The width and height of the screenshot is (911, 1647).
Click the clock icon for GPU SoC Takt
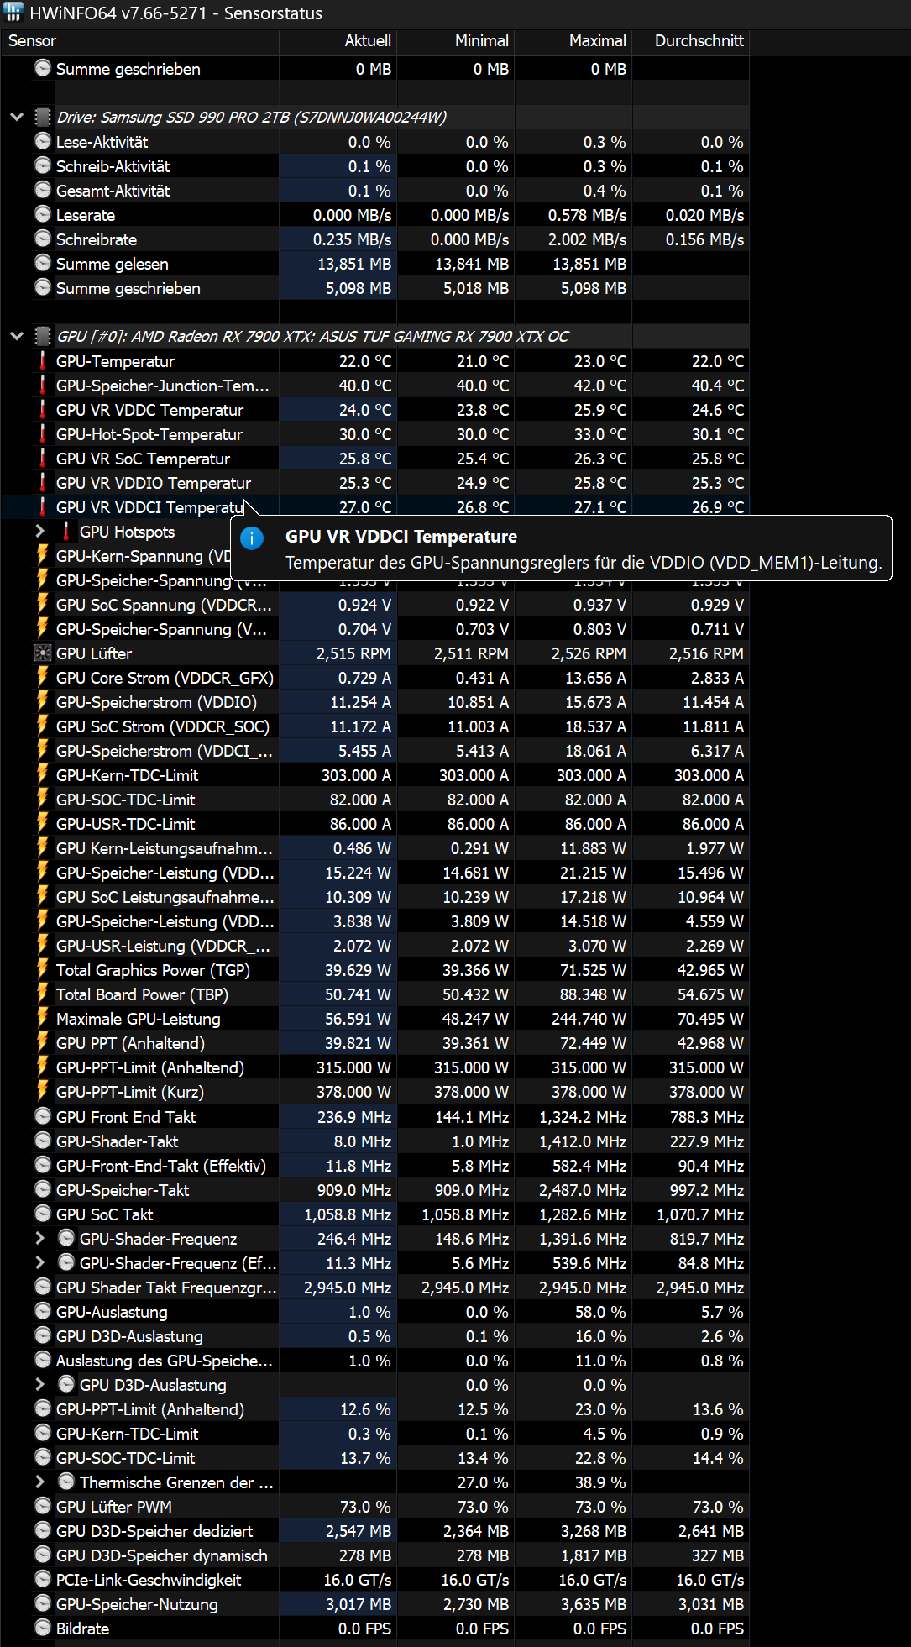[x=43, y=1214]
